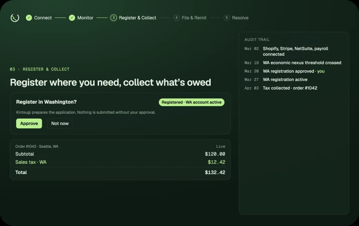Screen dimensions: 359x226
Task: Click the Mar 27 audit date
Action: coord(252,80)
